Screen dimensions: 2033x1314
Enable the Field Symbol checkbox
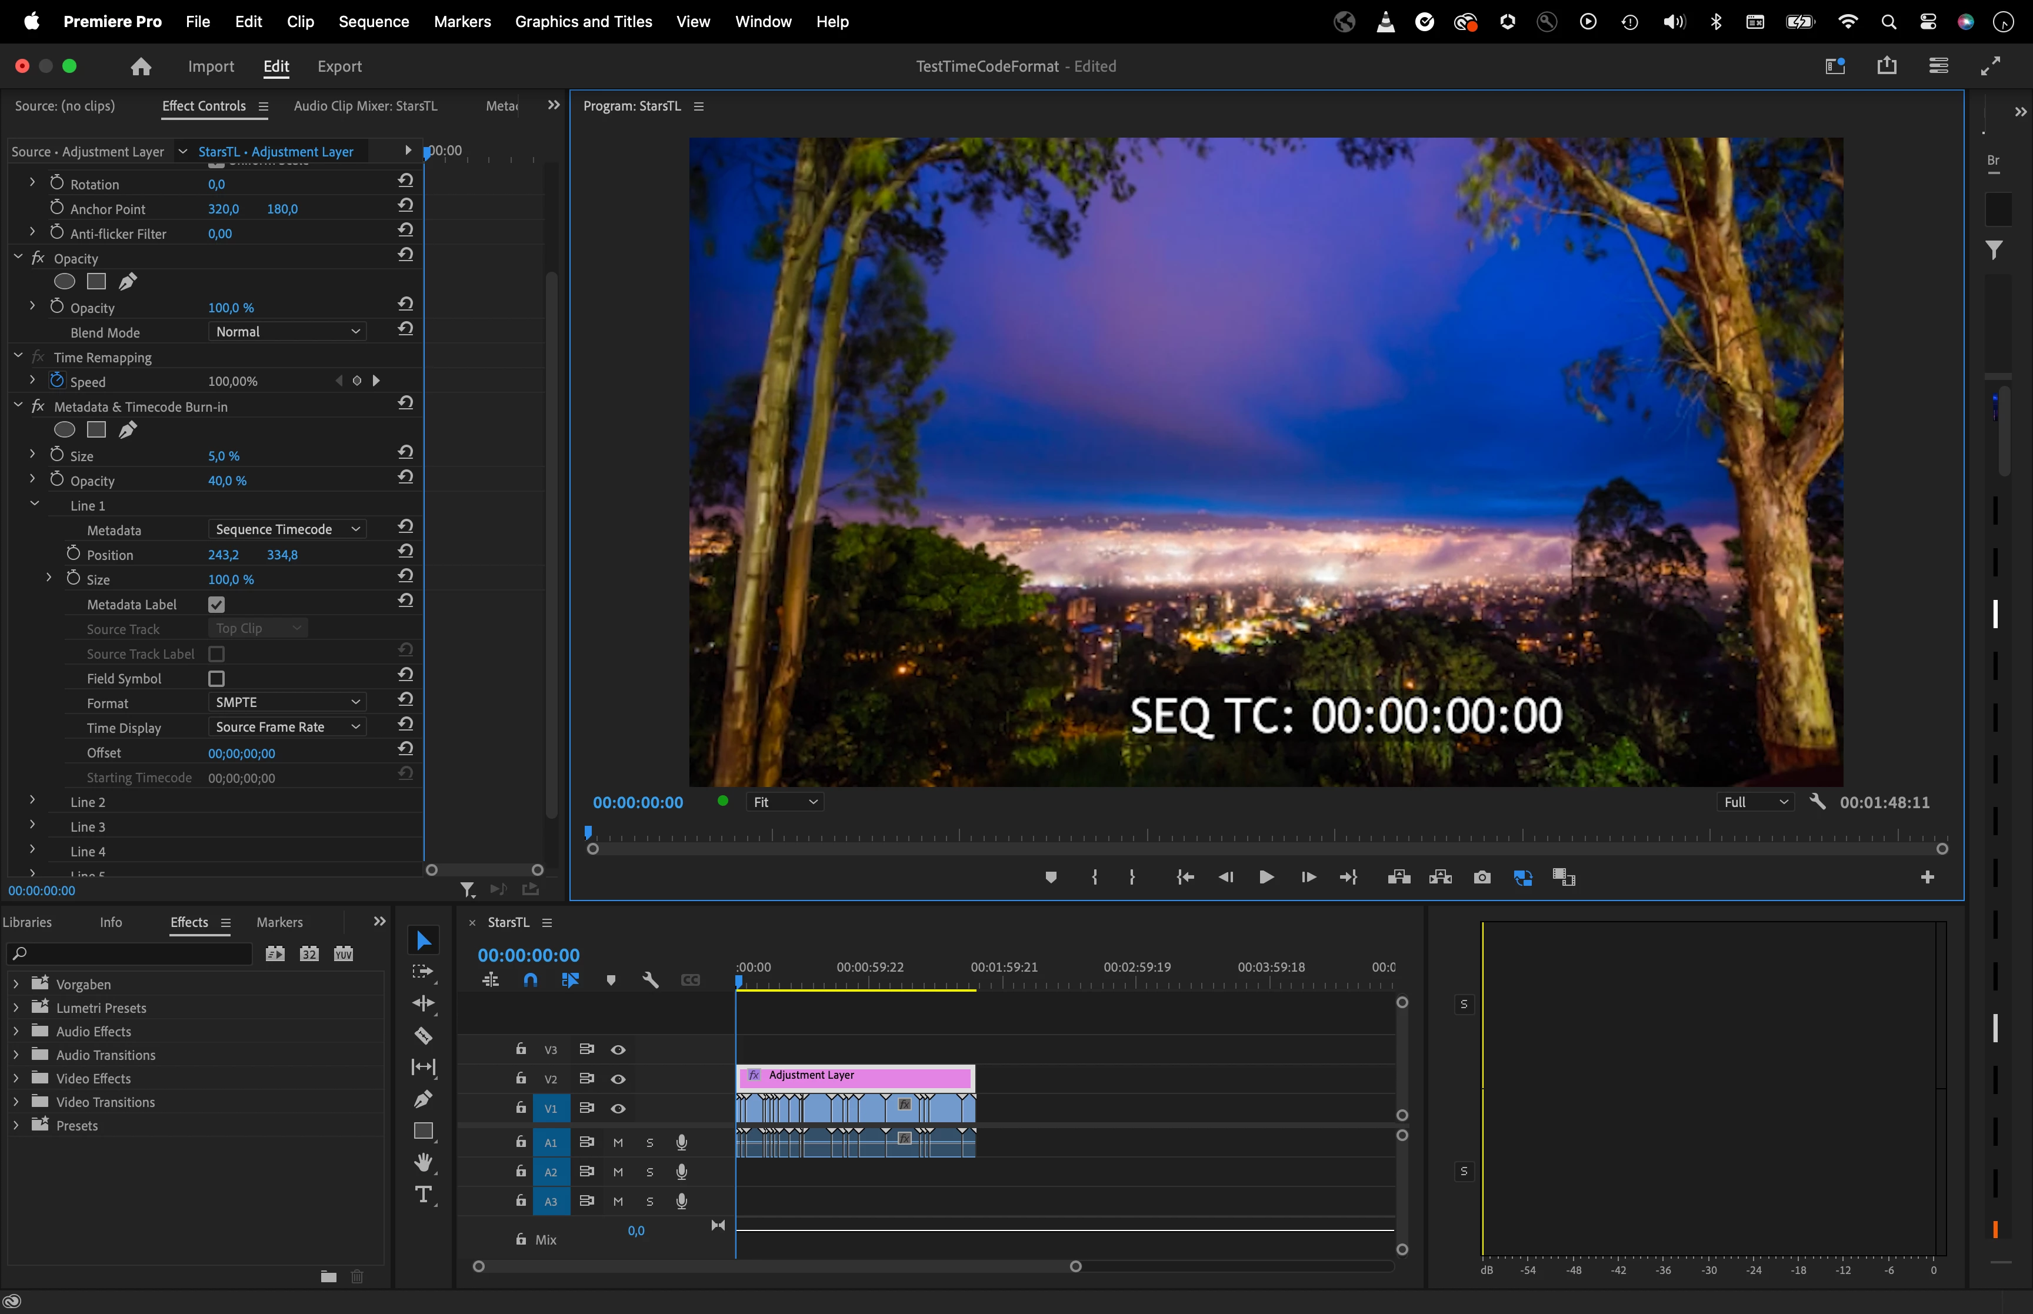[x=216, y=678]
